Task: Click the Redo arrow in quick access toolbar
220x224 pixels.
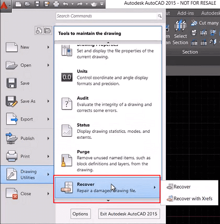Action: point(80,4)
